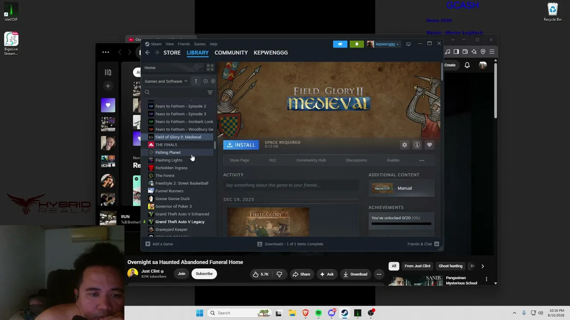Open Steam announcements megaphone button
Viewport: 570px width, 320px height.
(340, 44)
